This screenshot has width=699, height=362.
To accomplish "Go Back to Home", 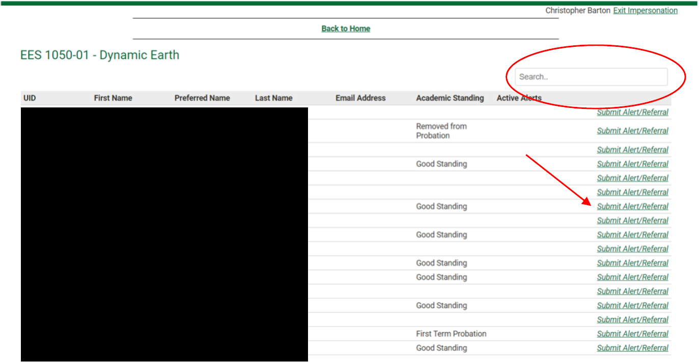I will (346, 29).
